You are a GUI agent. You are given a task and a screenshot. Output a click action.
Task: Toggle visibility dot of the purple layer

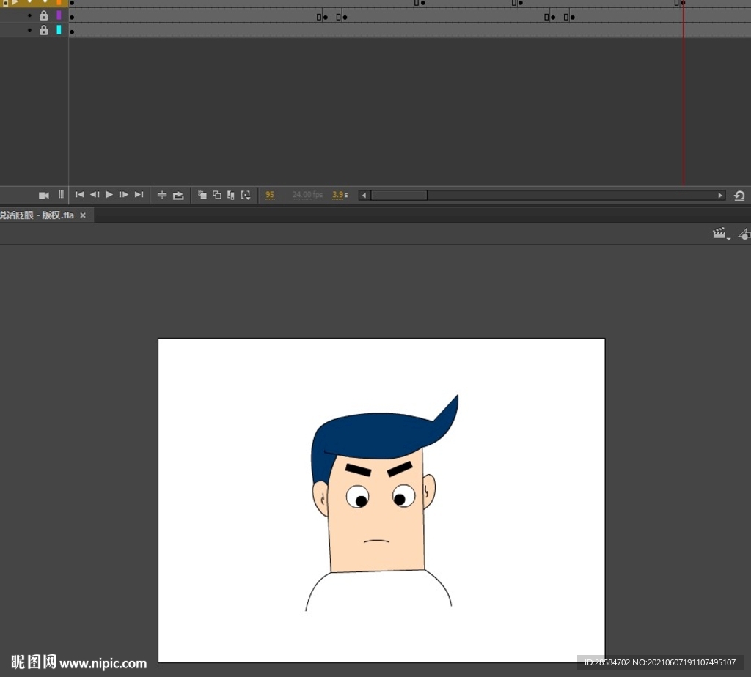point(29,16)
